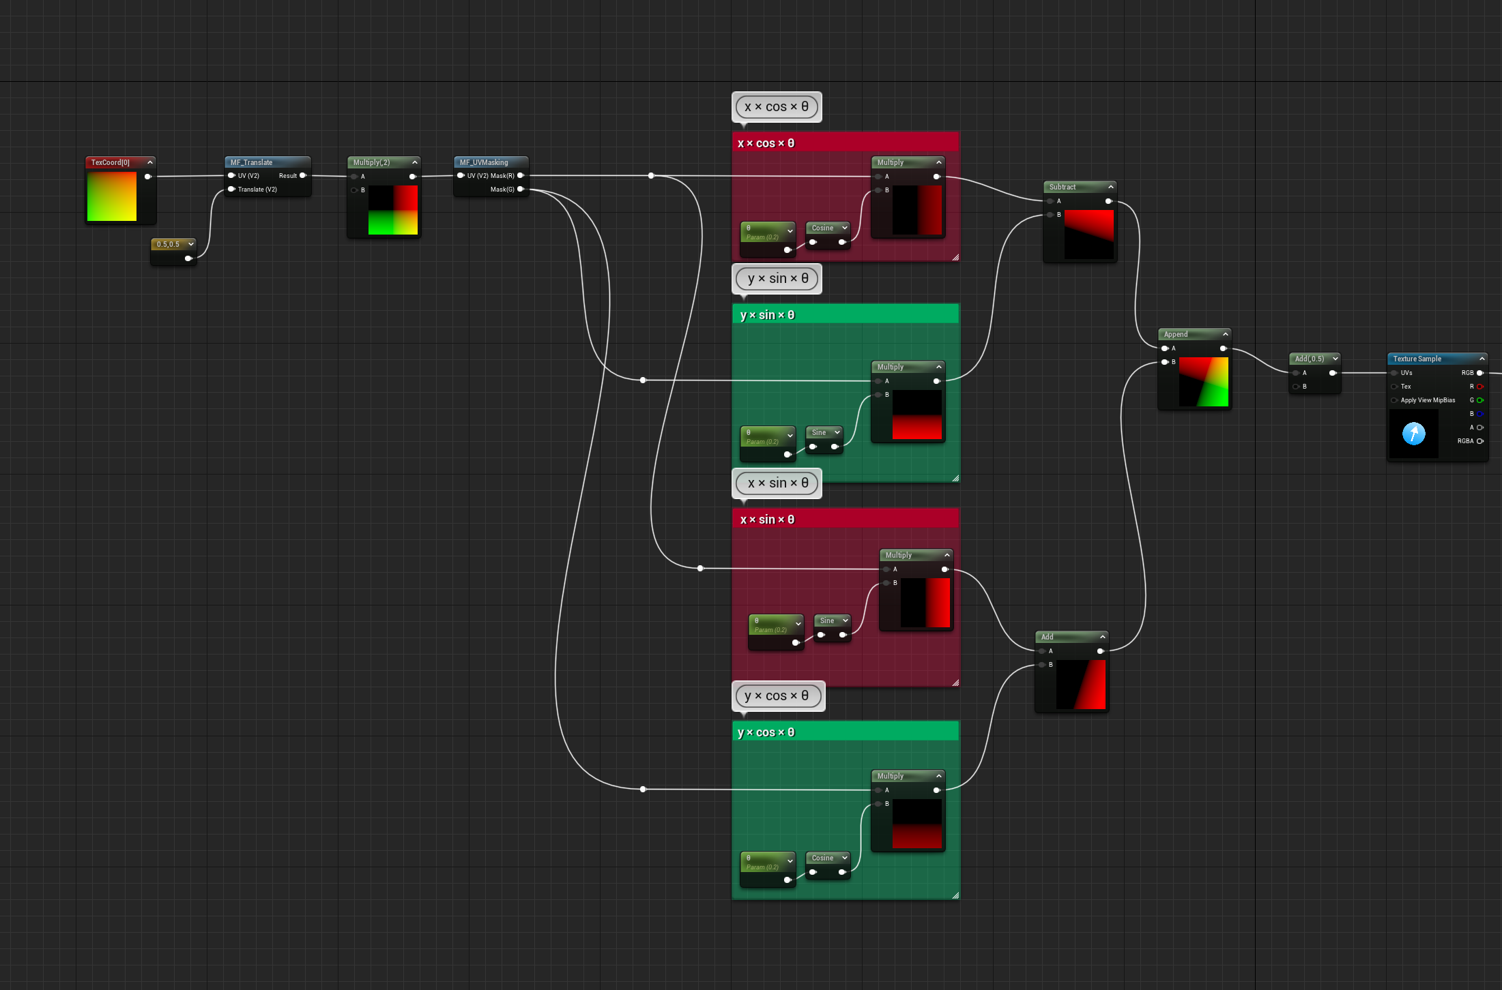The height and width of the screenshot is (990, 1502).
Task: Click the red R output pin on Texture Sample
Action: tap(1479, 387)
